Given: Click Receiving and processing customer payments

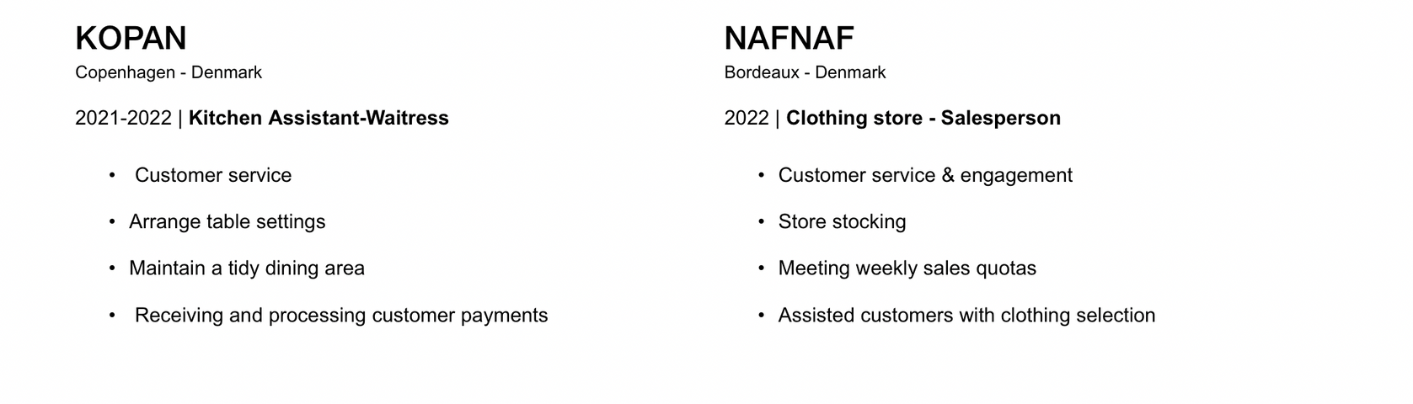Looking at the screenshot, I should click(341, 316).
